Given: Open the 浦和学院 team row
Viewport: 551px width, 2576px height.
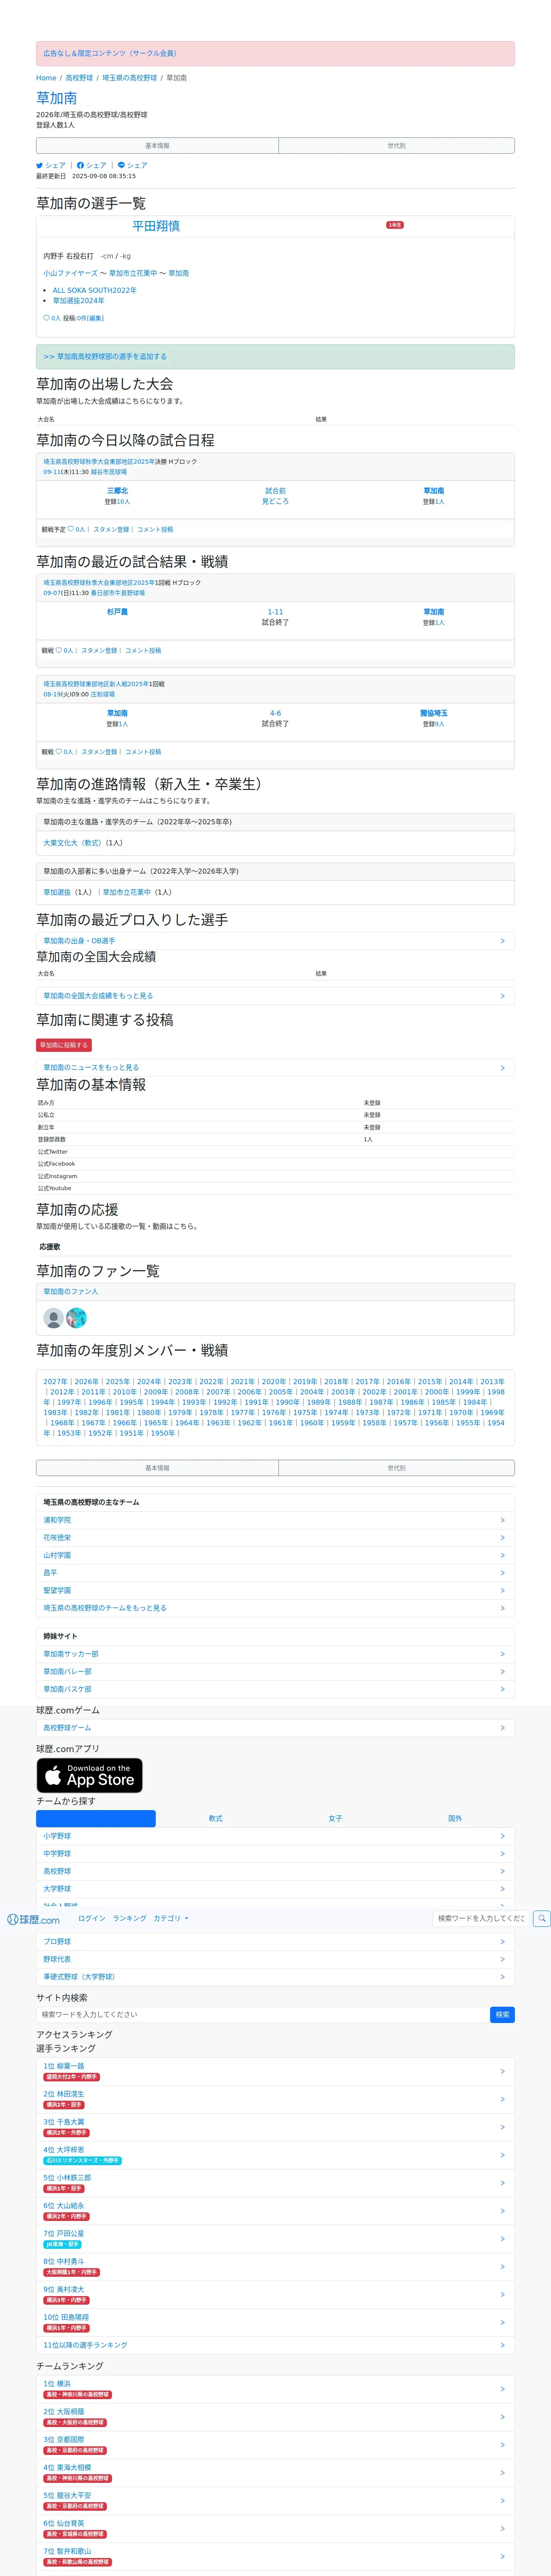Looking at the screenshot, I should pos(275,1520).
